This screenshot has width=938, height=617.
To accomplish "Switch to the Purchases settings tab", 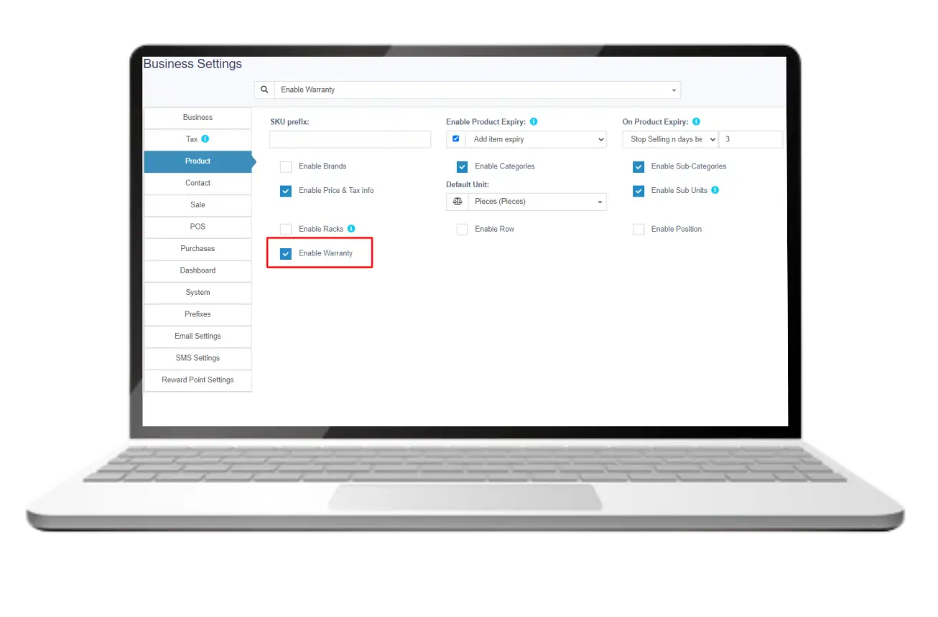I will click(198, 249).
